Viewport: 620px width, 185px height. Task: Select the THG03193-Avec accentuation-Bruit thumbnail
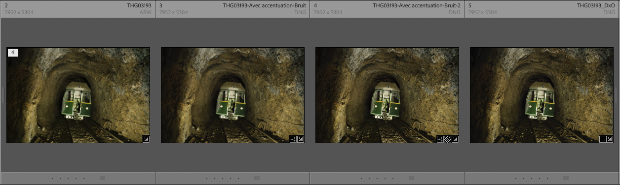[232, 95]
